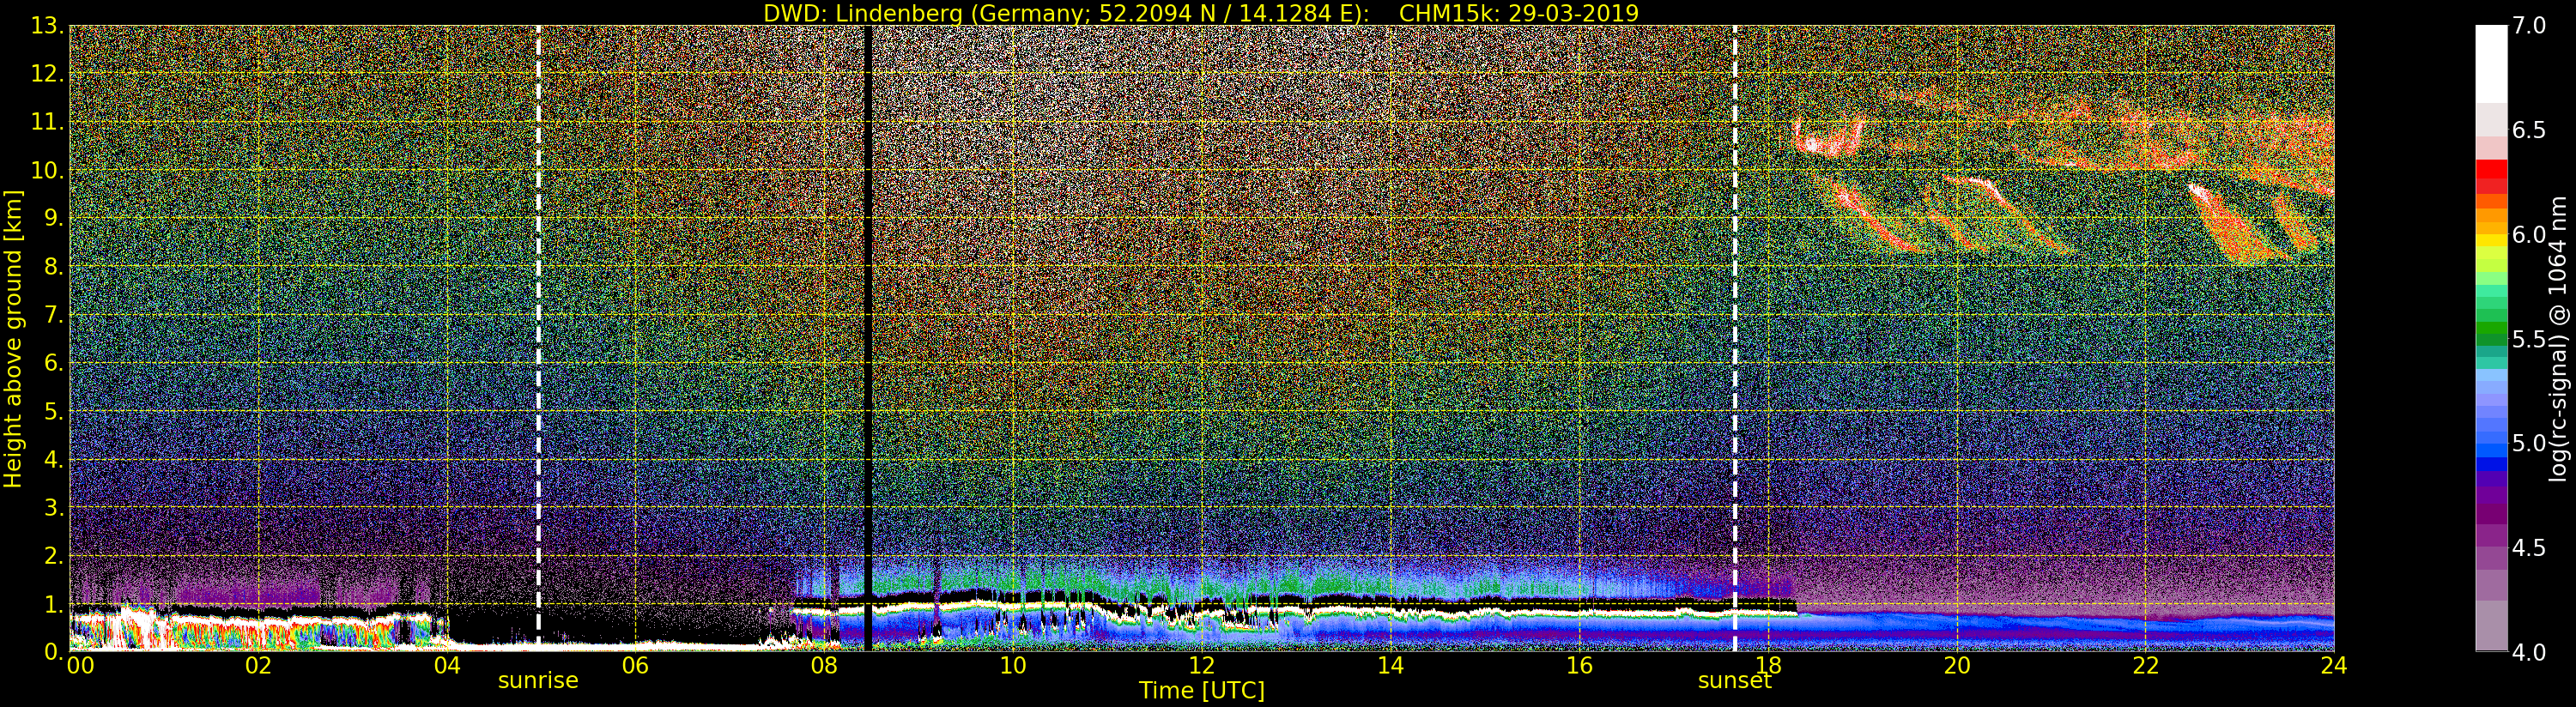Click the time tick label '16'
2576x707 pixels.
click(1579, 666)
